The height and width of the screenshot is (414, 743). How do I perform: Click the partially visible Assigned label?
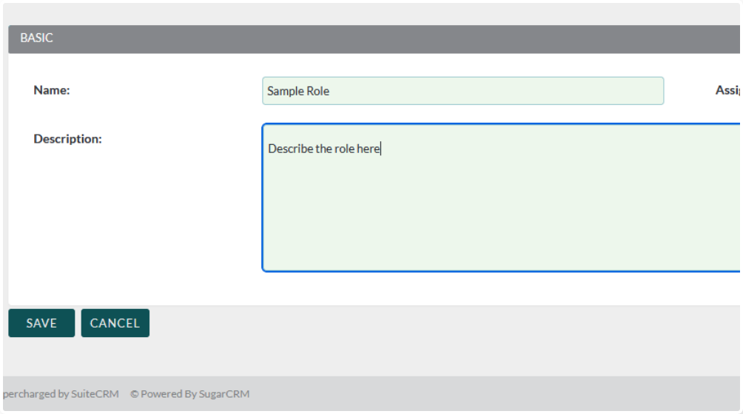coord(728,90)
